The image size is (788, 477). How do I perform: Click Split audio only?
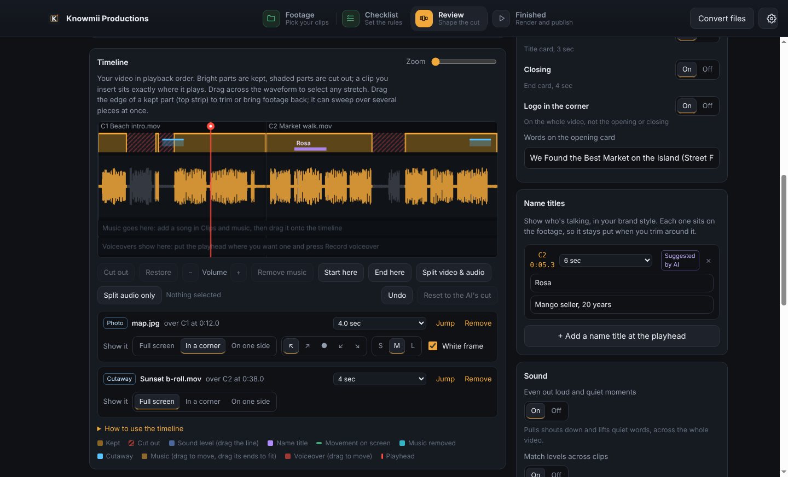pos(130,296)
